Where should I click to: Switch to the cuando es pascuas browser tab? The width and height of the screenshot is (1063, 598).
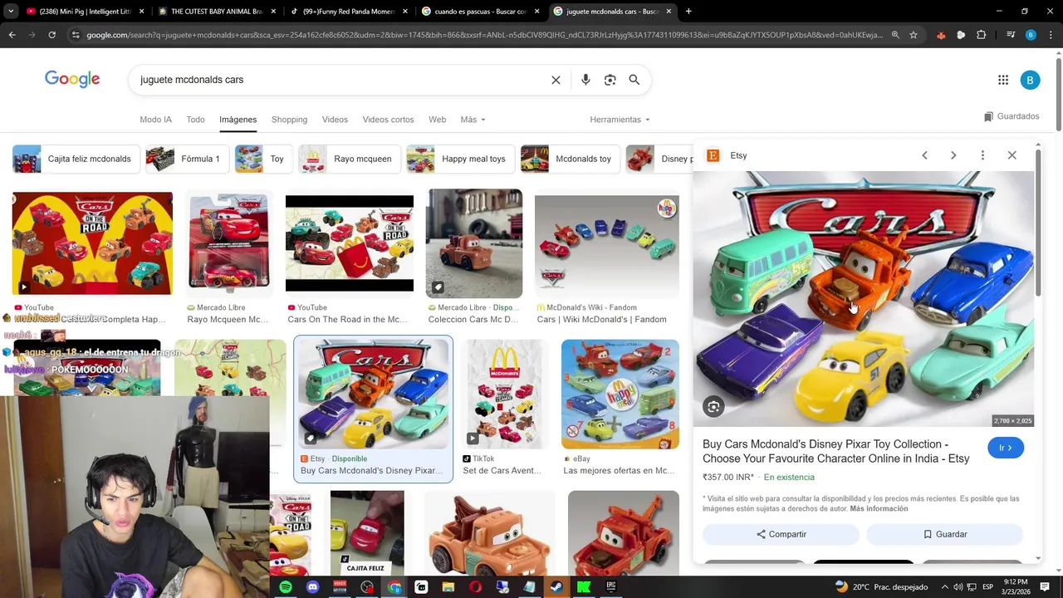click(x=480, y=12)
